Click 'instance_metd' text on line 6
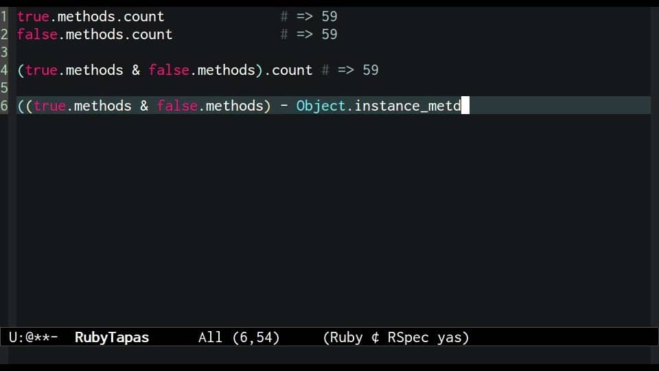This screenshot has width=659, height=371. (x=408, y=106)
